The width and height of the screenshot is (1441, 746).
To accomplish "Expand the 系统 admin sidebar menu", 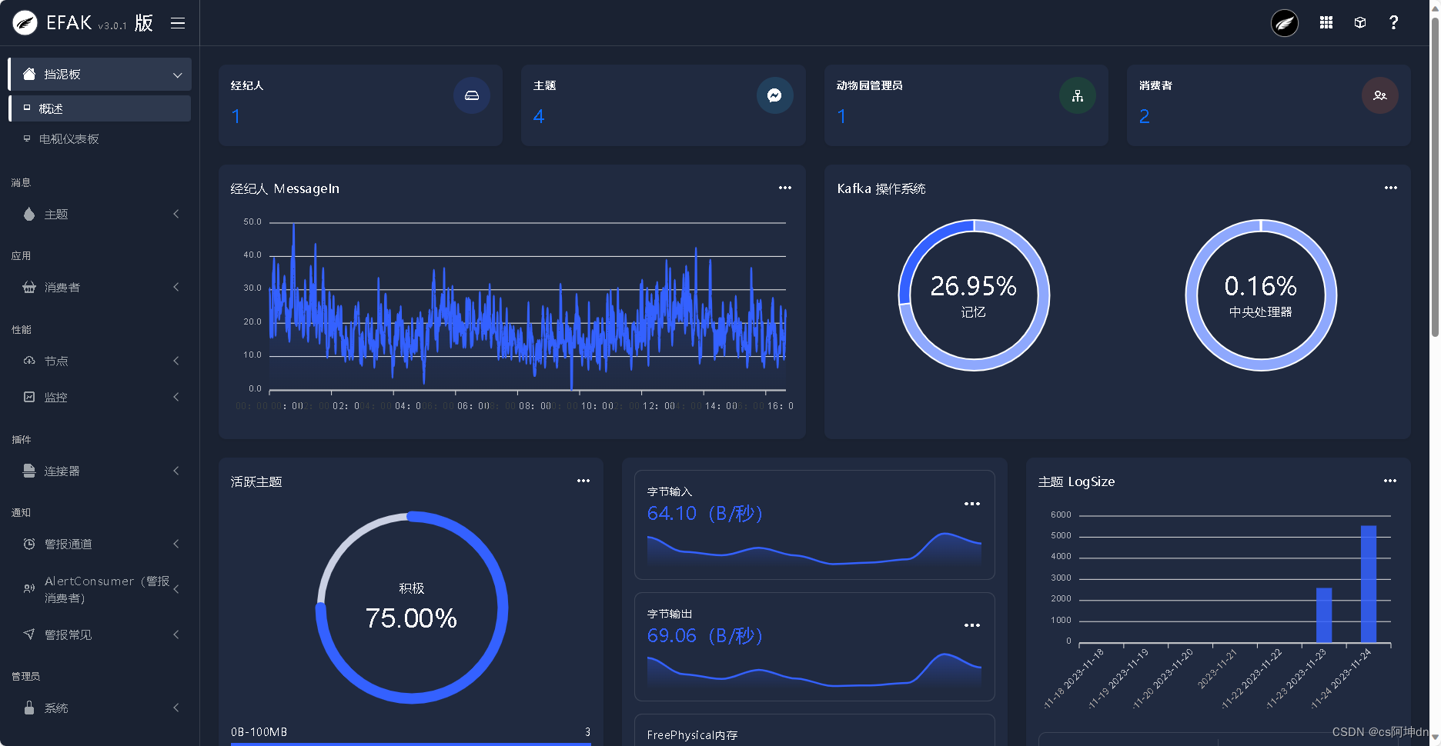I will (99, 708).
